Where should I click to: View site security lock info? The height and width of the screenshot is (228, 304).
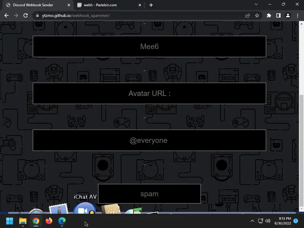pos(37,15)
